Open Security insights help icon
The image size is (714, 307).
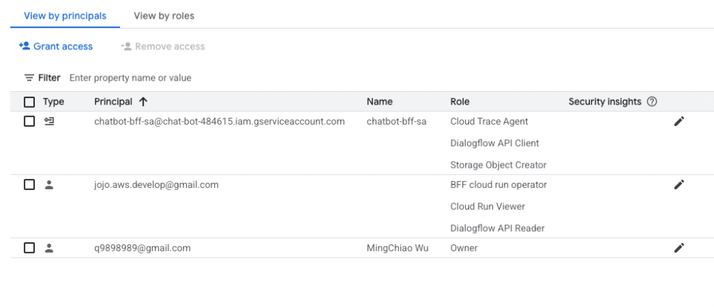(x=652, y=102)
